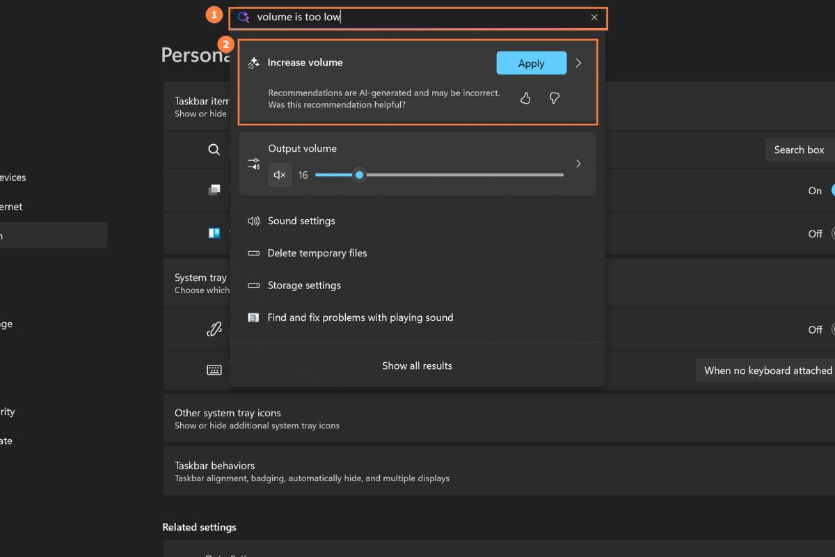The image size is (835, 557).
Task: Toggle mute with the output volume speaker icon
Action: 280,175
